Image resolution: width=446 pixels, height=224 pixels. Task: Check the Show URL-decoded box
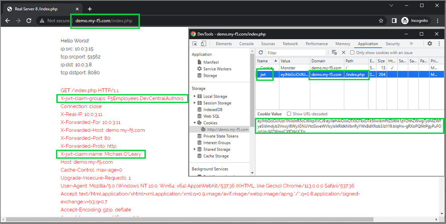point(289,114)
